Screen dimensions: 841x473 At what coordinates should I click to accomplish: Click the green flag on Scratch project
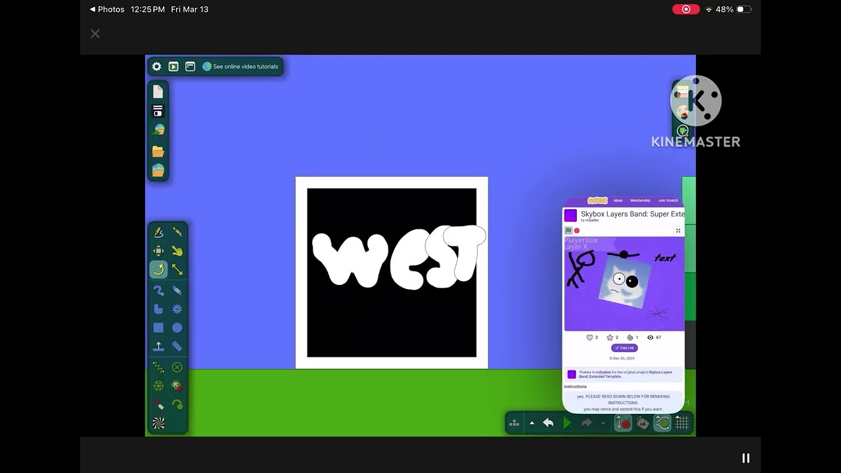tap(568, 231)
